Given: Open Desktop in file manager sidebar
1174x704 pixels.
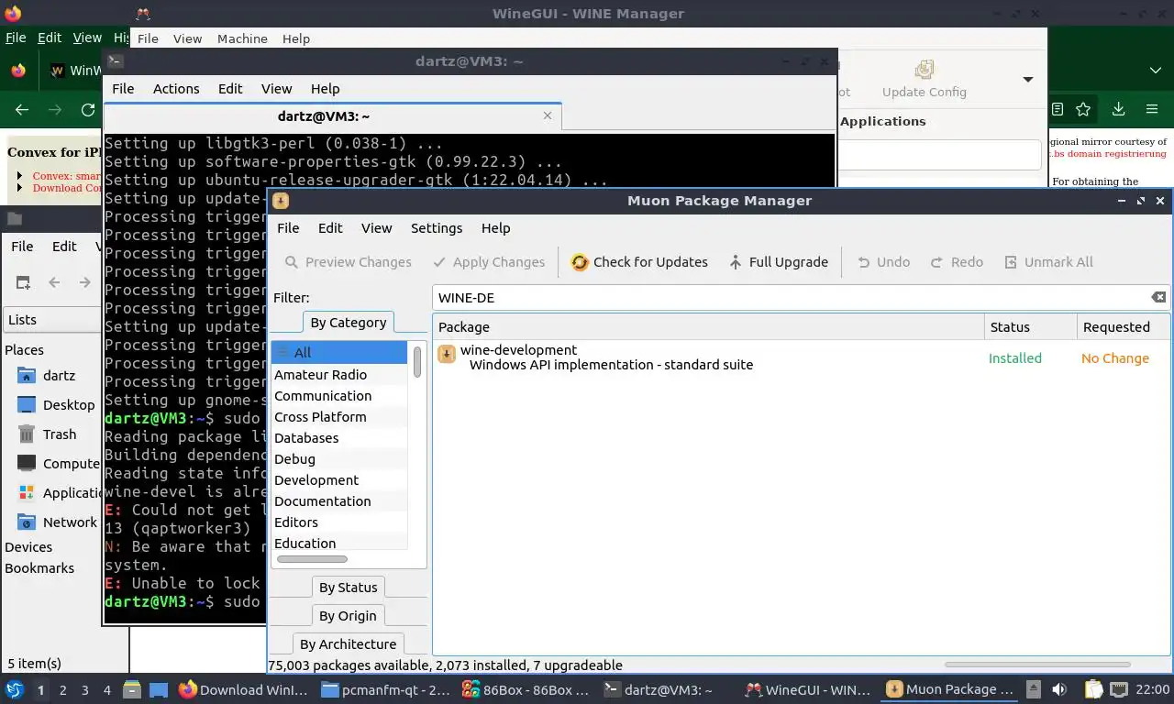Looking at the screenshot, I should (57, 405).
